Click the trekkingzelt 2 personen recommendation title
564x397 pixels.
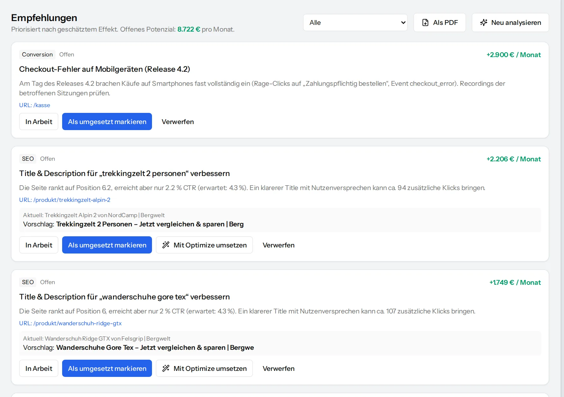coord(124,173)
